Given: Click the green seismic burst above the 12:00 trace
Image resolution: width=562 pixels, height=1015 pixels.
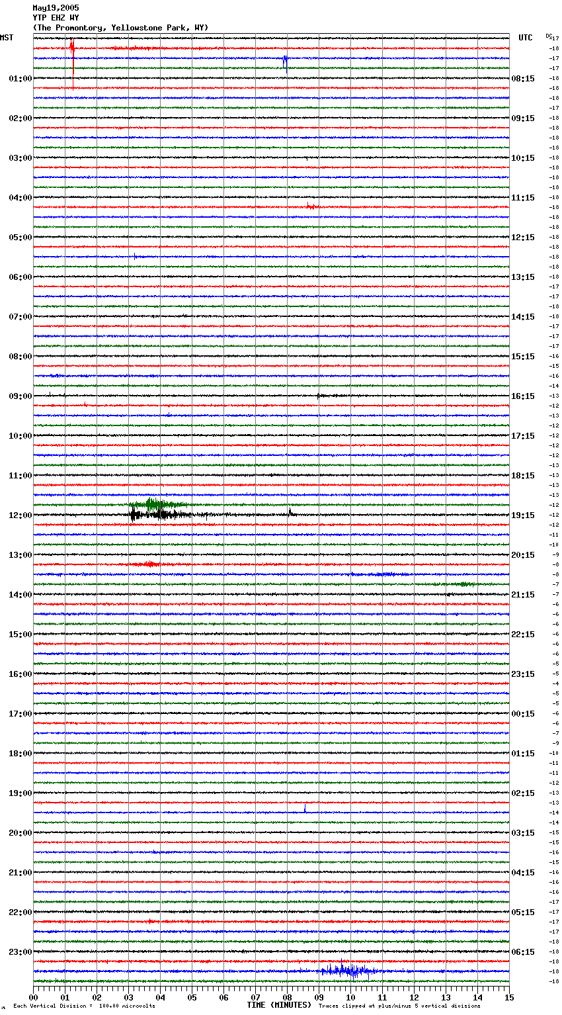Looking at the screenshot, I should pos(159,505).
